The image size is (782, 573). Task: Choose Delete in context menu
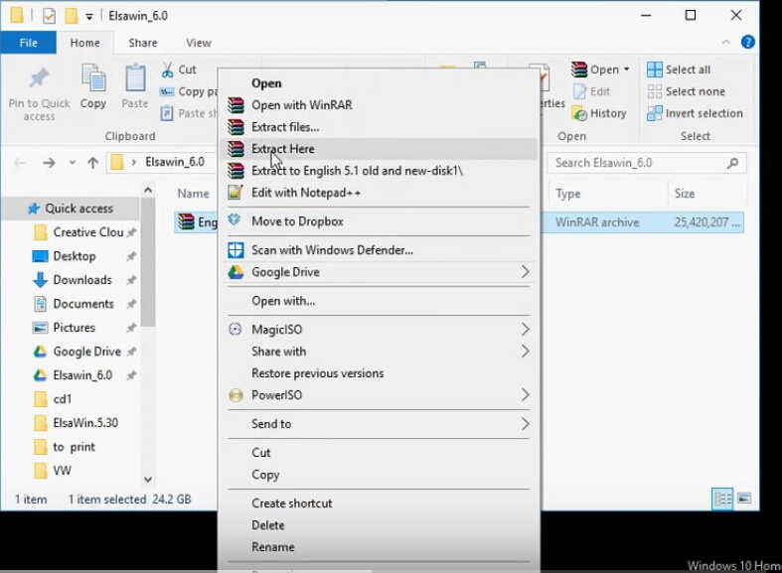coord(379,525)
